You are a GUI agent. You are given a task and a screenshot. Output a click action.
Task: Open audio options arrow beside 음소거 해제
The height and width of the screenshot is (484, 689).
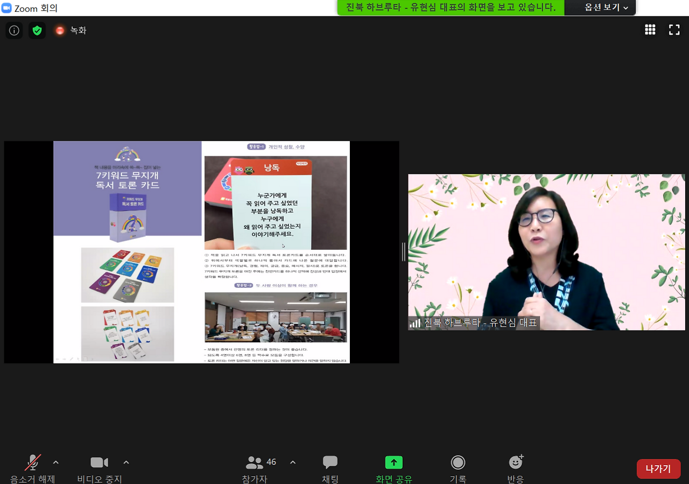coord(56,462)
